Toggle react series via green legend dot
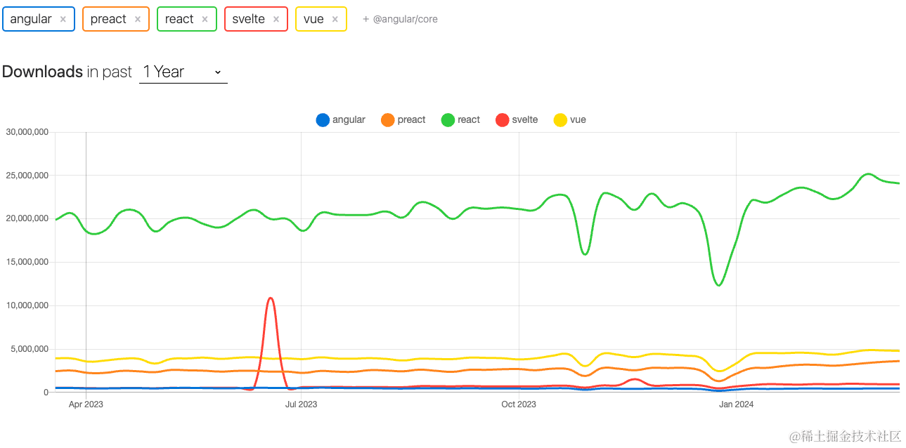 coord(448,120)
